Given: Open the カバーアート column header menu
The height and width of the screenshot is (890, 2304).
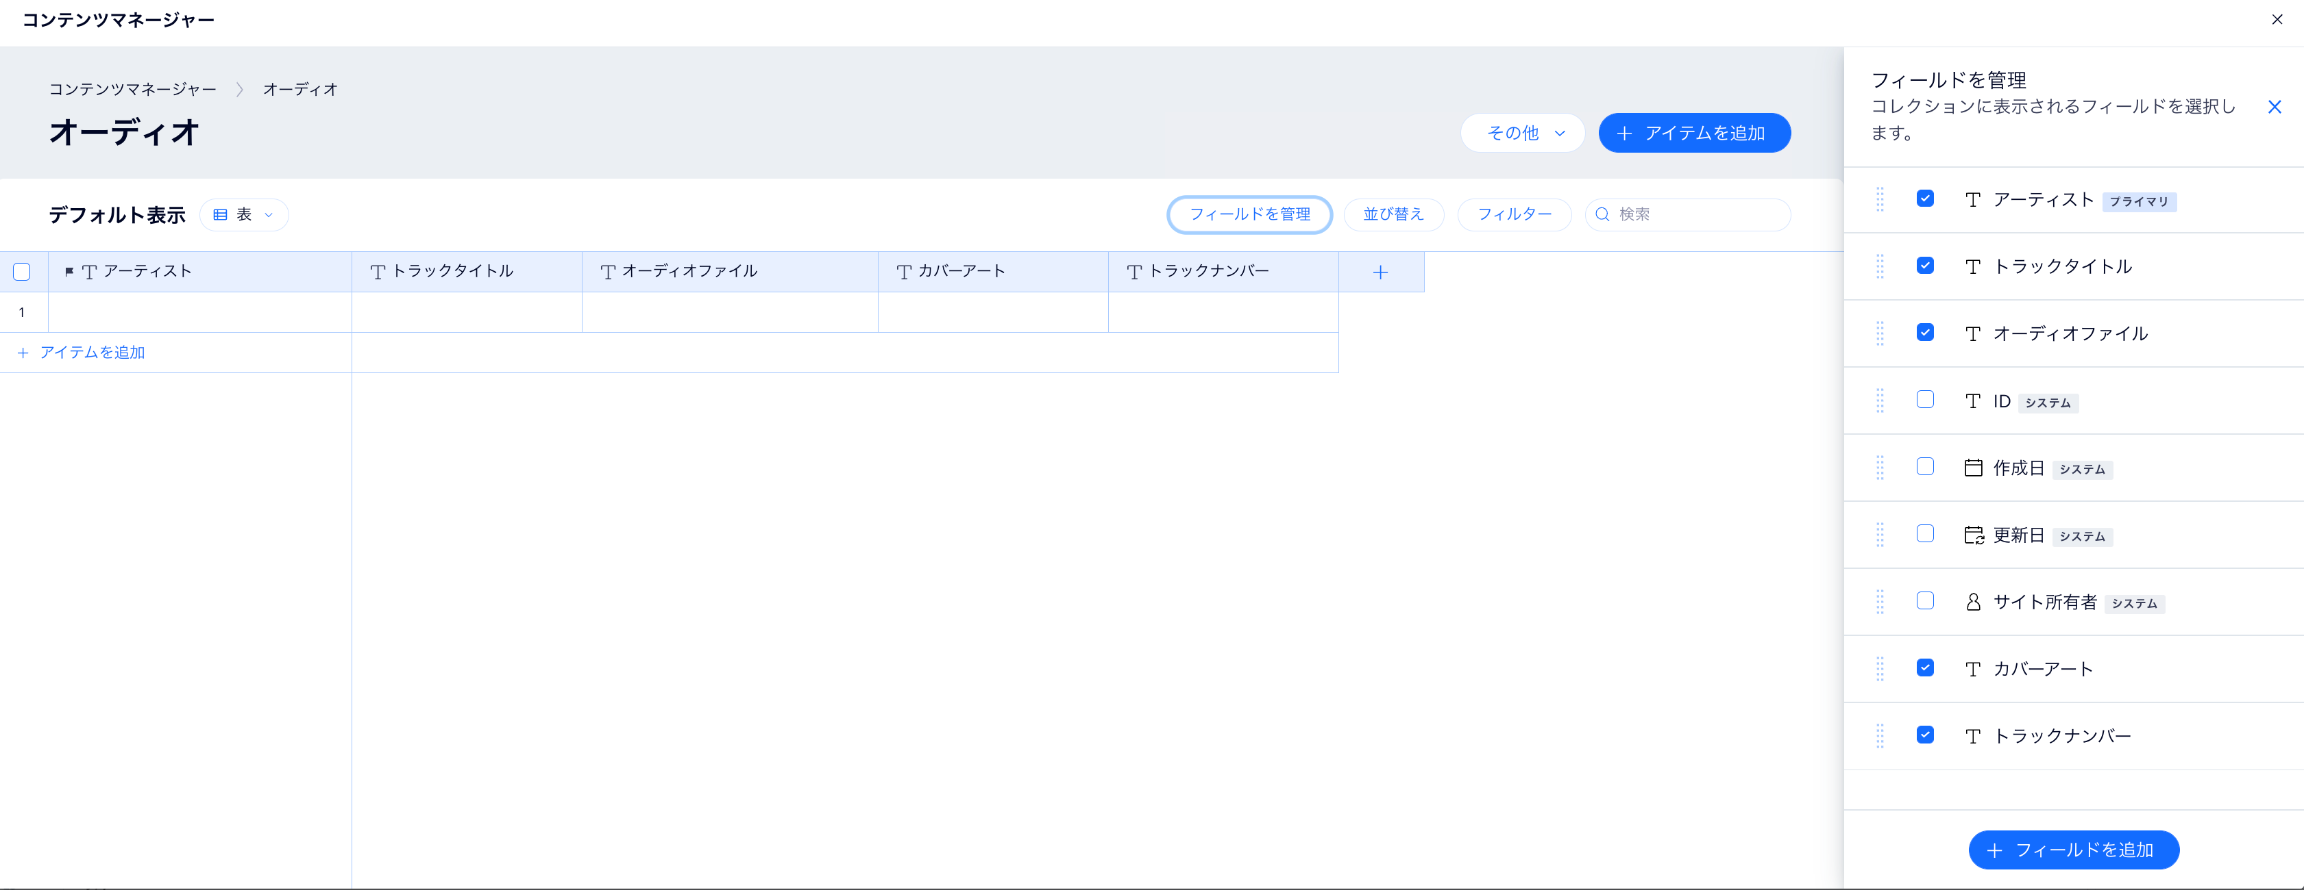Looking at the screenshot, I should tap(993, 272).
